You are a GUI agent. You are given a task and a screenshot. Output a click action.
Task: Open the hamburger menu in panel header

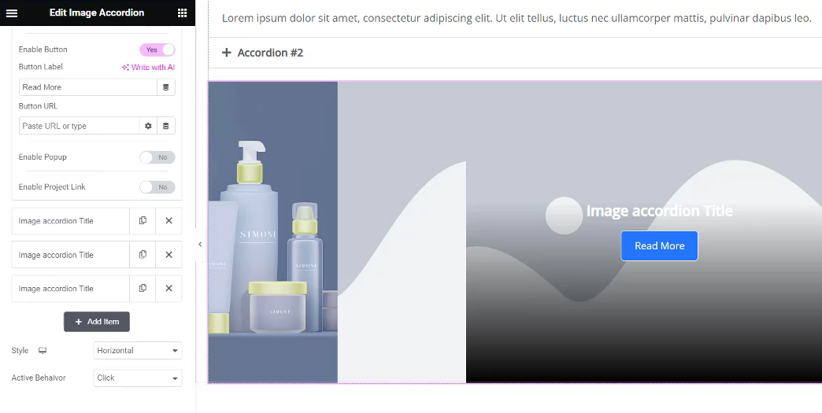tap(12, 13)
